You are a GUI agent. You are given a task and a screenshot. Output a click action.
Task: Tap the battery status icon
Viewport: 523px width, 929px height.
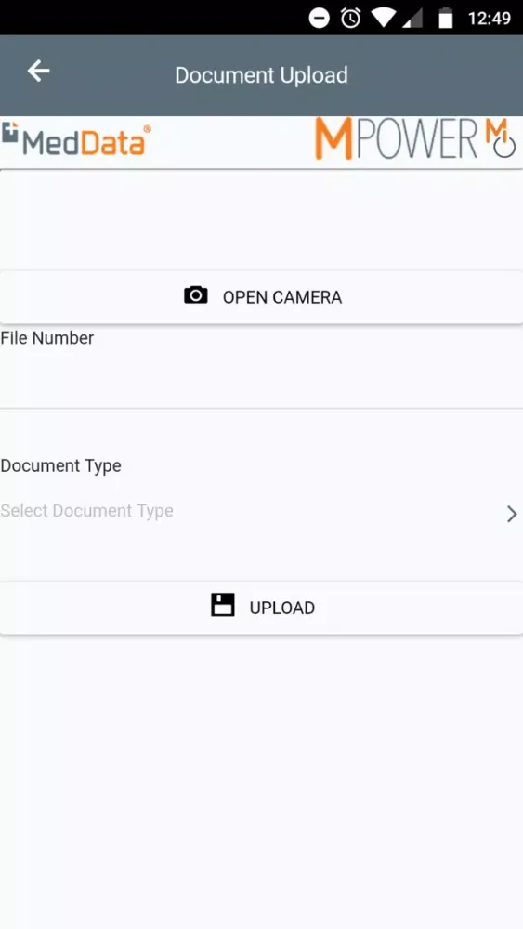tap(445, 19)
